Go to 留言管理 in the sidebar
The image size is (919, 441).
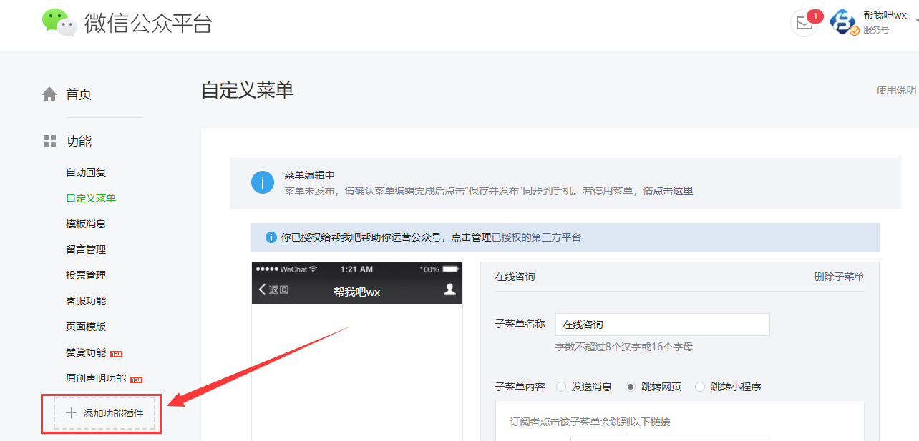pyautogui.click(x=86, y=249)
